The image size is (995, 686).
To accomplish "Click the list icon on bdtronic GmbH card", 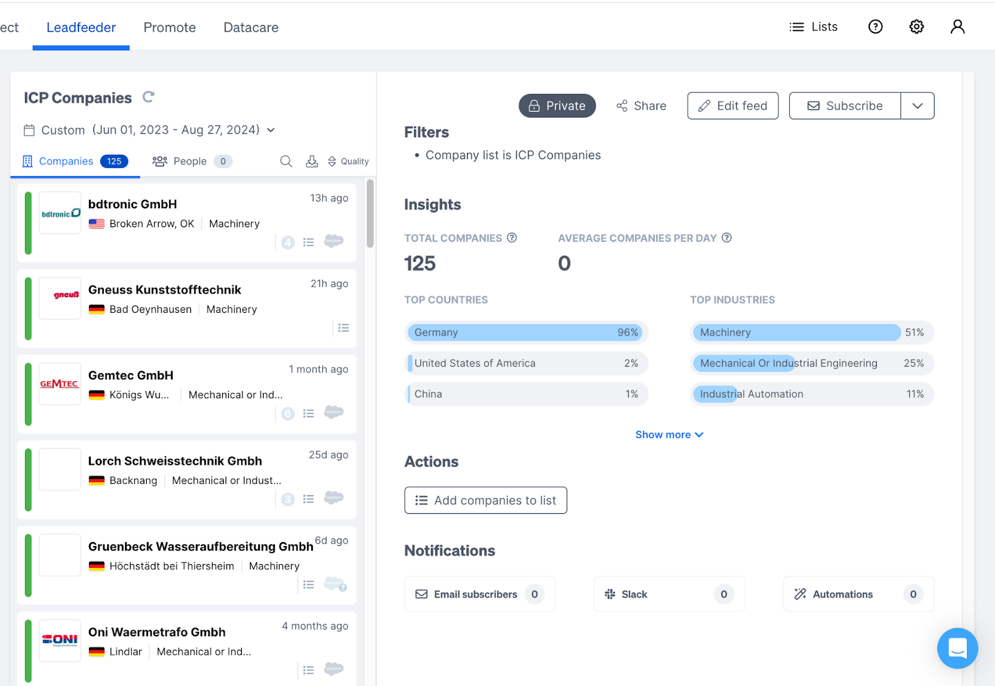I will (x=308, y=242).
